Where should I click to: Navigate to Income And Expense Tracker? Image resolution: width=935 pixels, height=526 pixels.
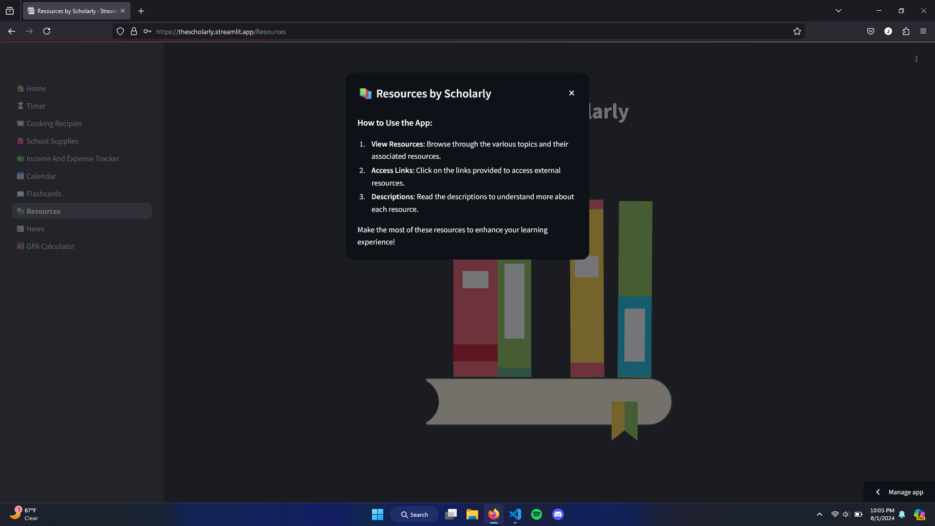[73, 158]
